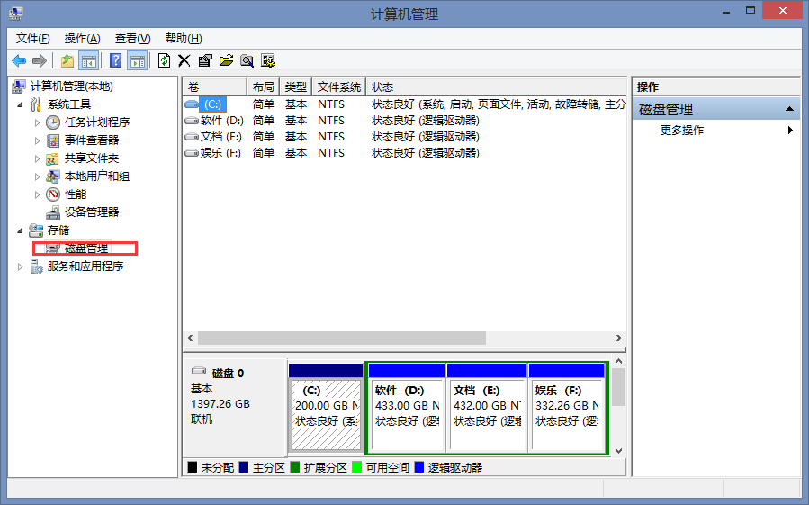Viewport: 809px width, 505px height.
Task: Expand the 服务和应用程序 tree node
Action: (22, 266)
